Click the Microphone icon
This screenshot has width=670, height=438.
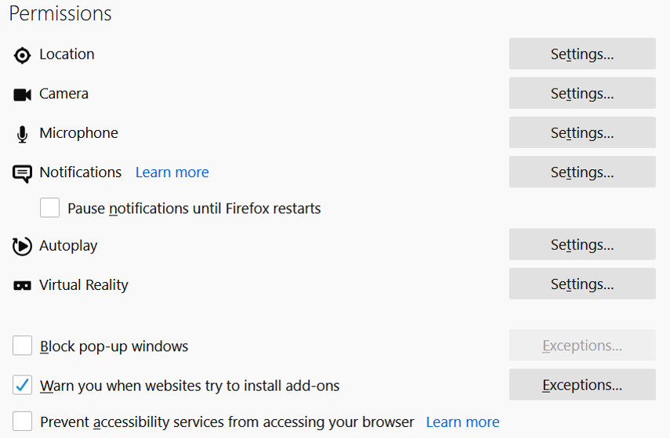[x=22, y=134]
